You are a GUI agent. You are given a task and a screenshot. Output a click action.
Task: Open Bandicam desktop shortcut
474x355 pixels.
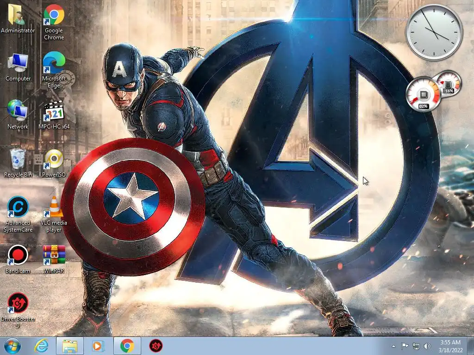point(18,259)
